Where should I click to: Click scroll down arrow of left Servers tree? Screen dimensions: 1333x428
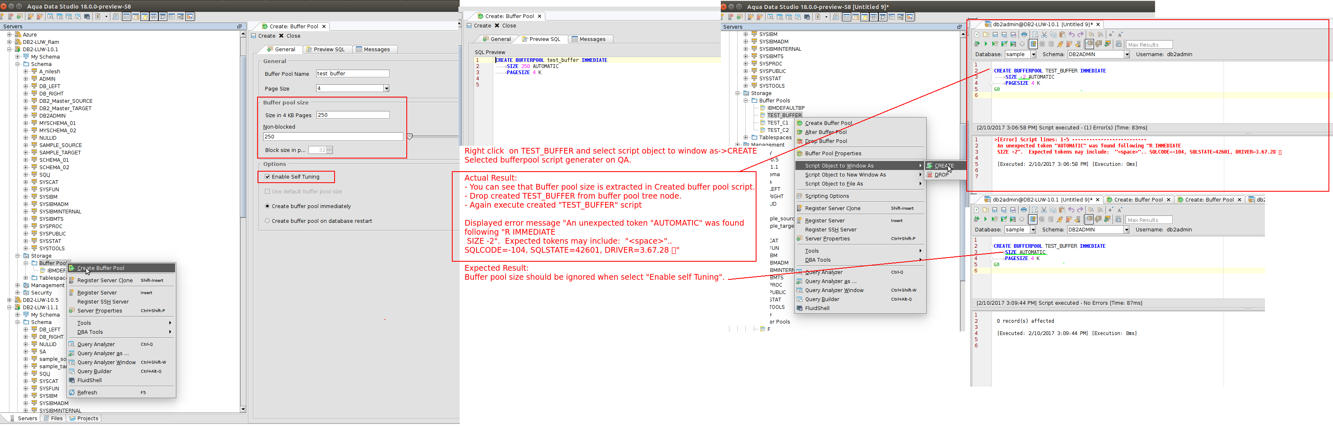click(x=243, y=409)
